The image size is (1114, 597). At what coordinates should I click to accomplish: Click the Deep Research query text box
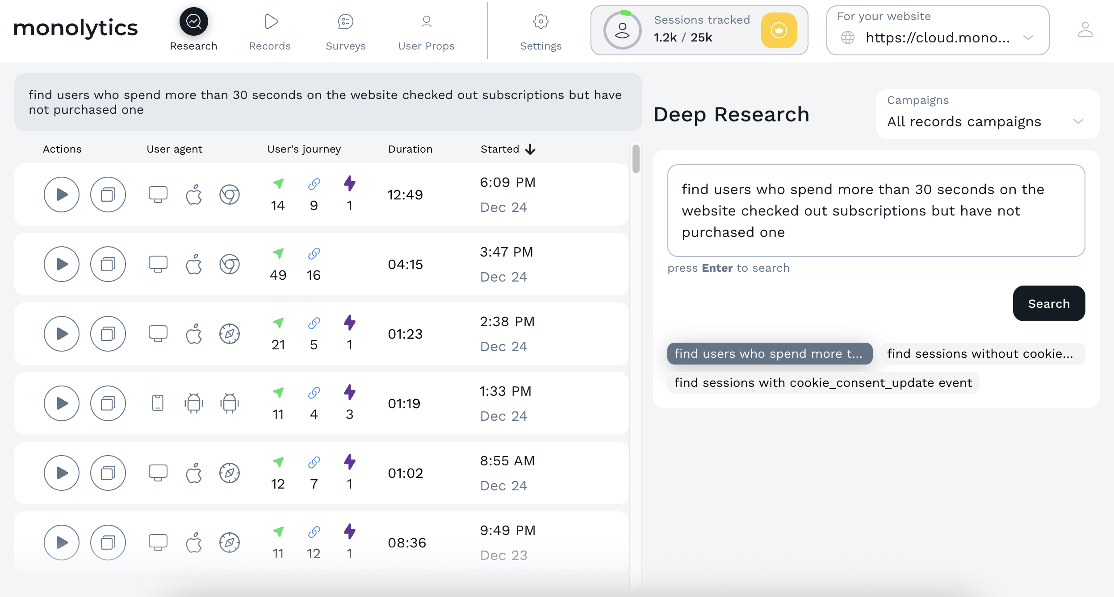click(876, 211)
